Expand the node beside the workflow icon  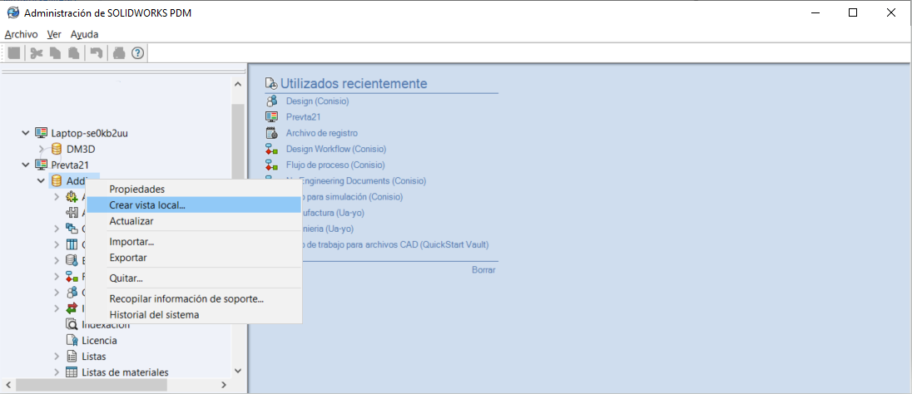[x=57, y=276]
